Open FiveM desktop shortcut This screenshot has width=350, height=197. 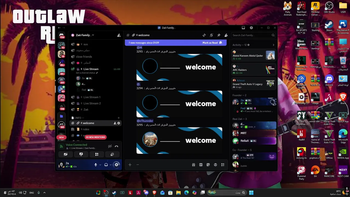[x=329, y=99]
